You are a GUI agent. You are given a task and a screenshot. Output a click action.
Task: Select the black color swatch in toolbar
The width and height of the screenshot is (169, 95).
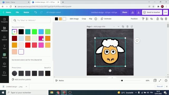point(56,19)
